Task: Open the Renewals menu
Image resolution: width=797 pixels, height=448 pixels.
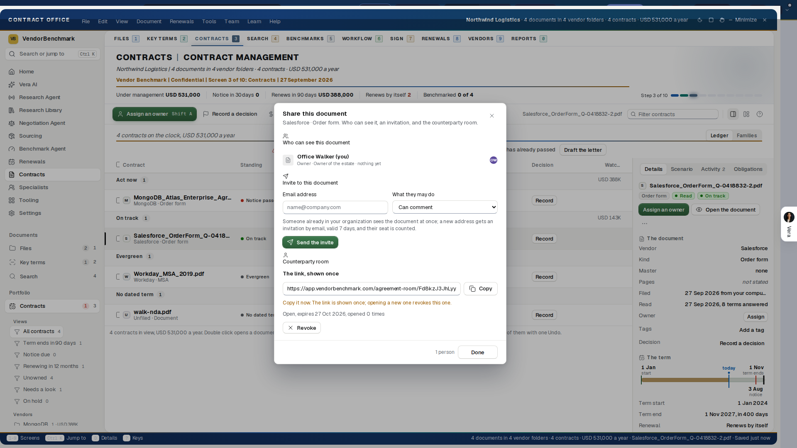Action: pos(181,22)
